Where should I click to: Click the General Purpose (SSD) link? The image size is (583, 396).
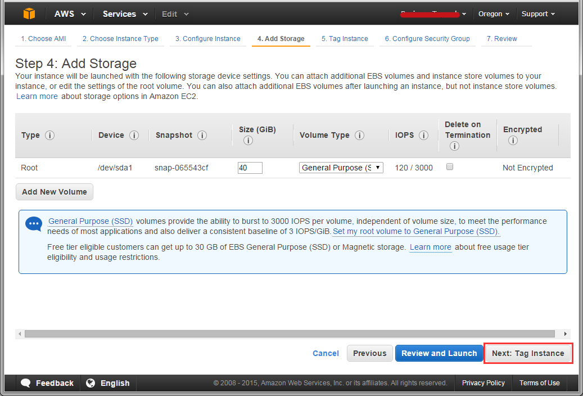(x=91, y=221)
